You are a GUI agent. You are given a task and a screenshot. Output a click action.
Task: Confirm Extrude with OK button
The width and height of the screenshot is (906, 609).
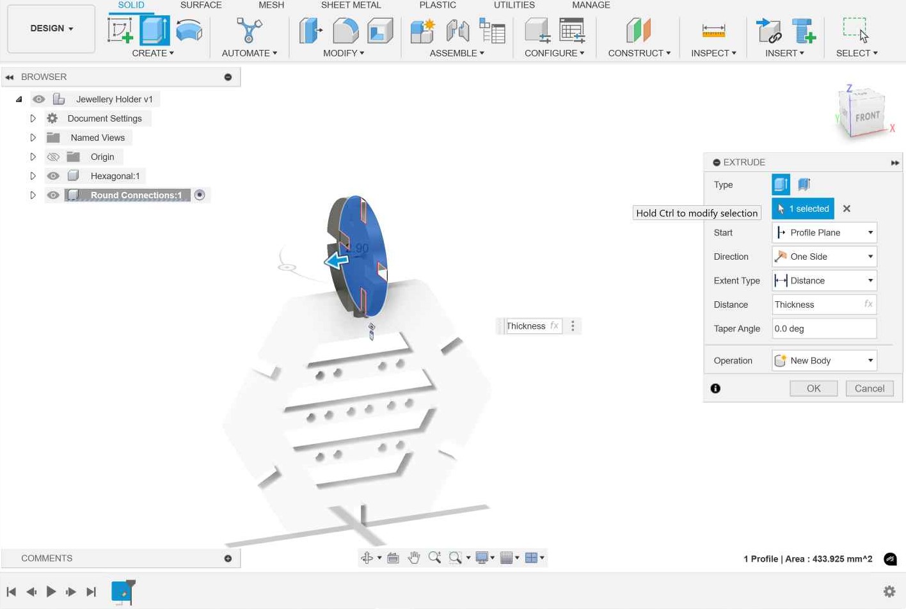pyautogui.click(x=813, y=388)
